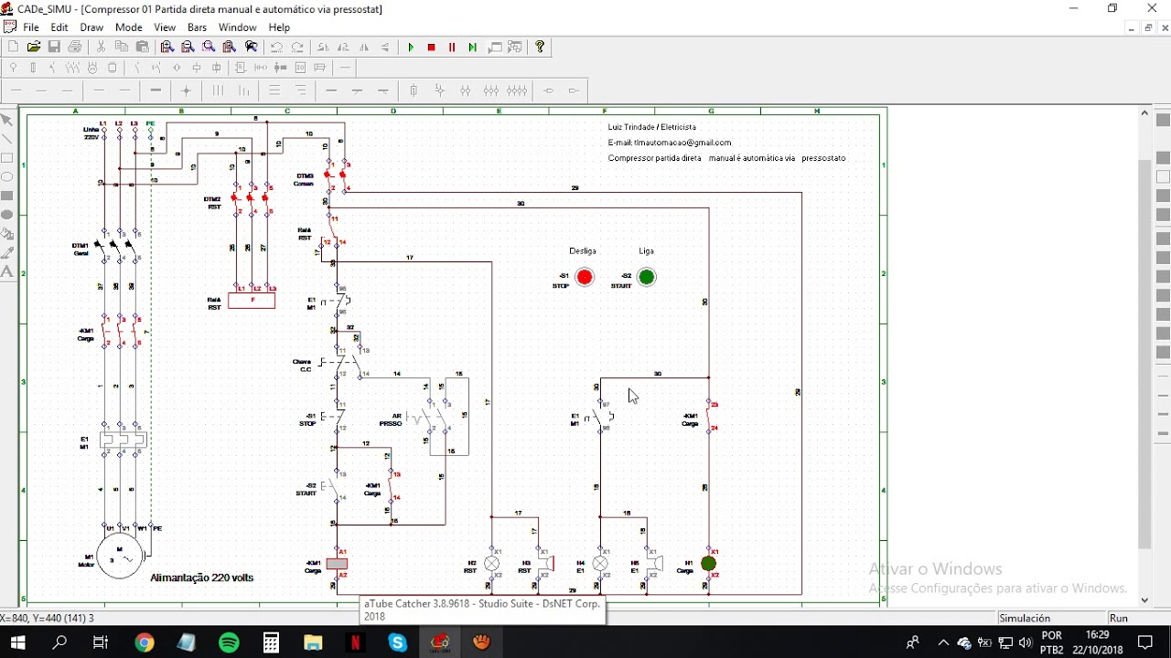
Task: Click the green H1 Carga lamp
Action: (709, 564)
